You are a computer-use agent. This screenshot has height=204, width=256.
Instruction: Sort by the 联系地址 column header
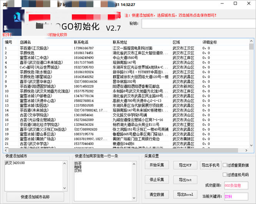tap(120, 42)
